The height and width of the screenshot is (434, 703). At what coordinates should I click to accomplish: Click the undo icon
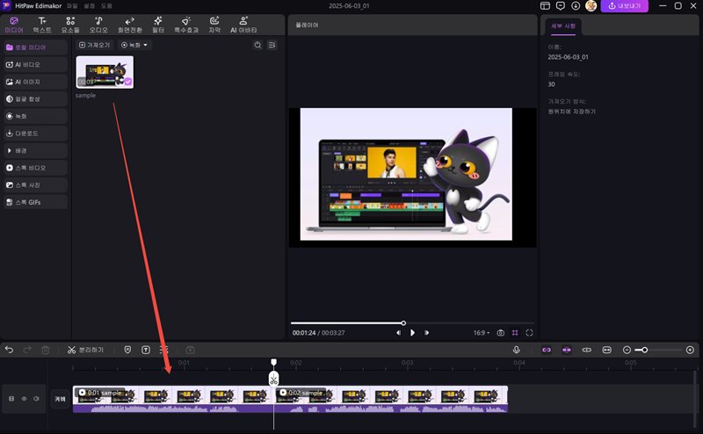9,350
